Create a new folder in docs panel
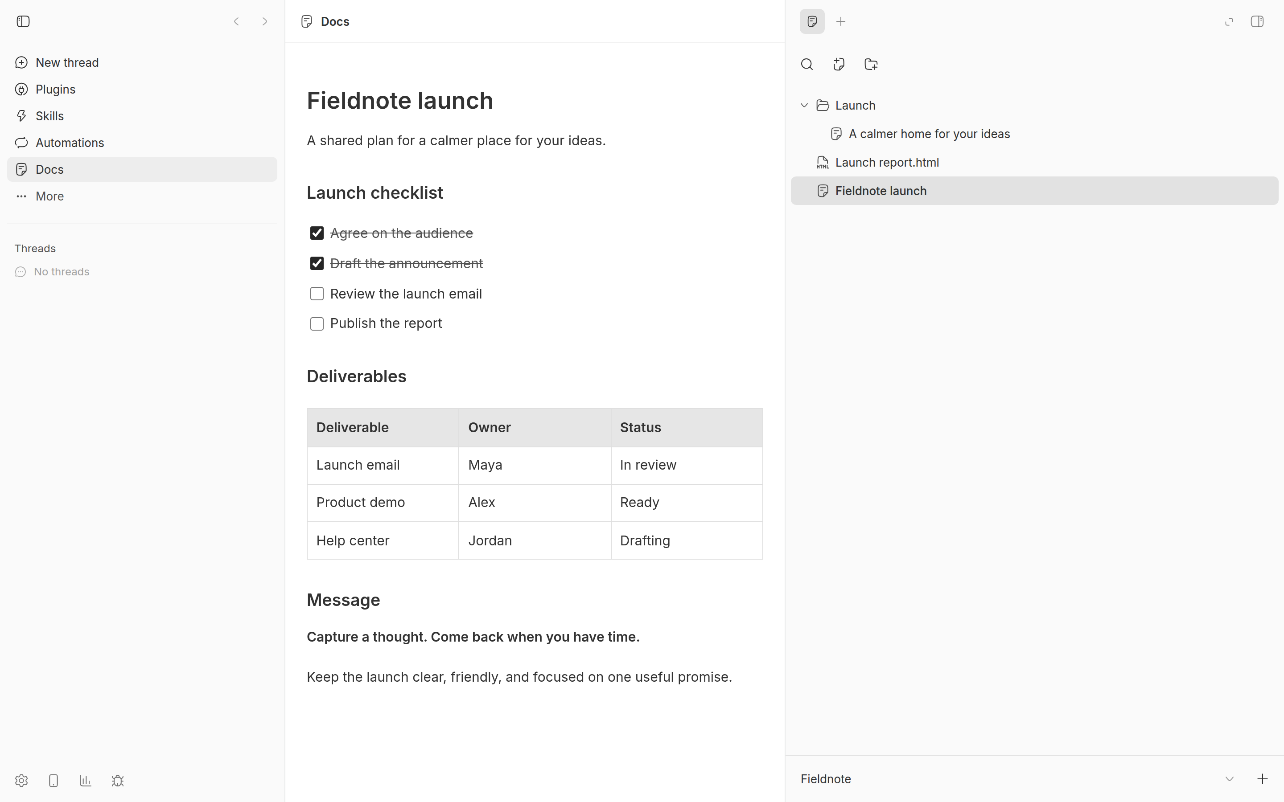1284x802 pixels. [x=871, y=64]
